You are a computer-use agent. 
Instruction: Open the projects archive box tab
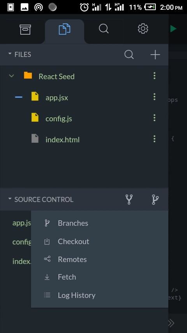click(x=25, y=29)
